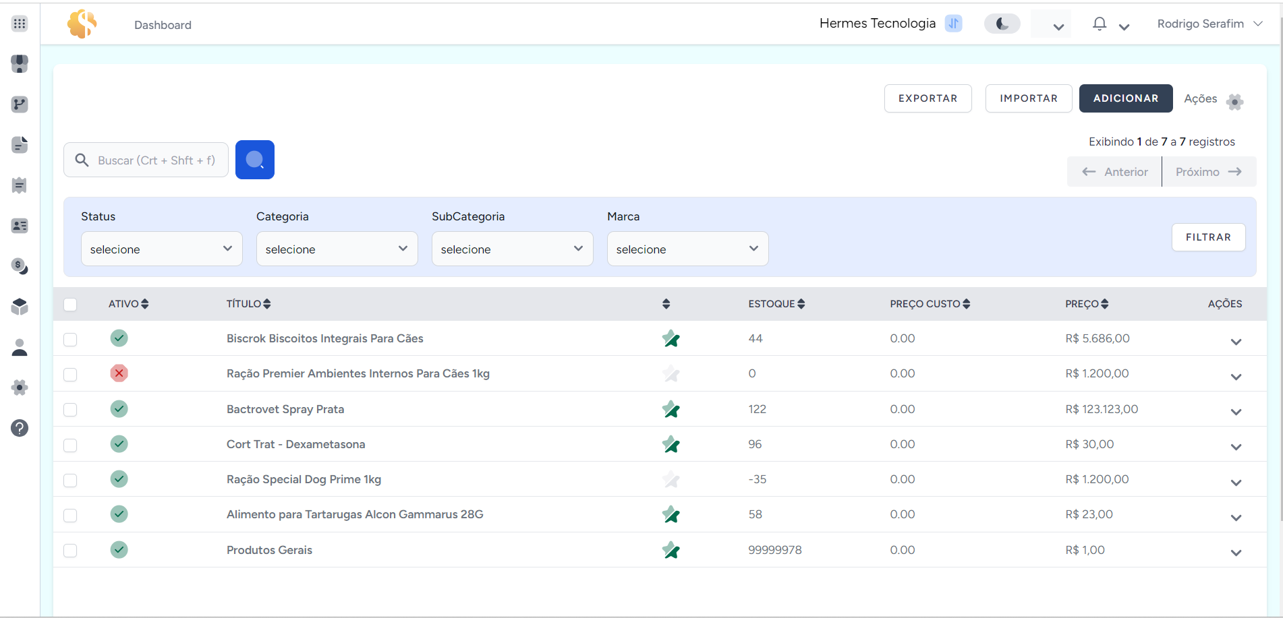Open the apps grid menu icon

(x=20, y=24)
